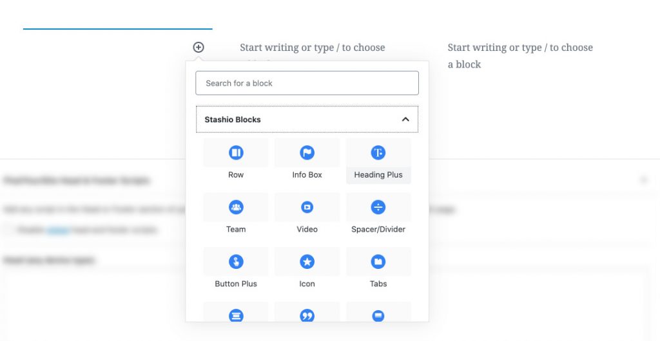
Task: Focus the Search for a block field
Action: tap(307, 83)
